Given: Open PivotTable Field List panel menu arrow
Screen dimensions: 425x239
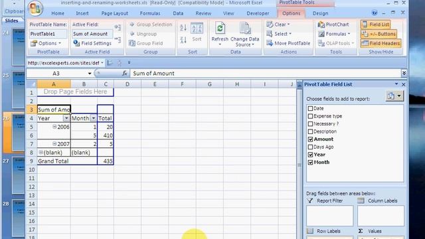Looking at the screenshot, I should pos(396,84).
